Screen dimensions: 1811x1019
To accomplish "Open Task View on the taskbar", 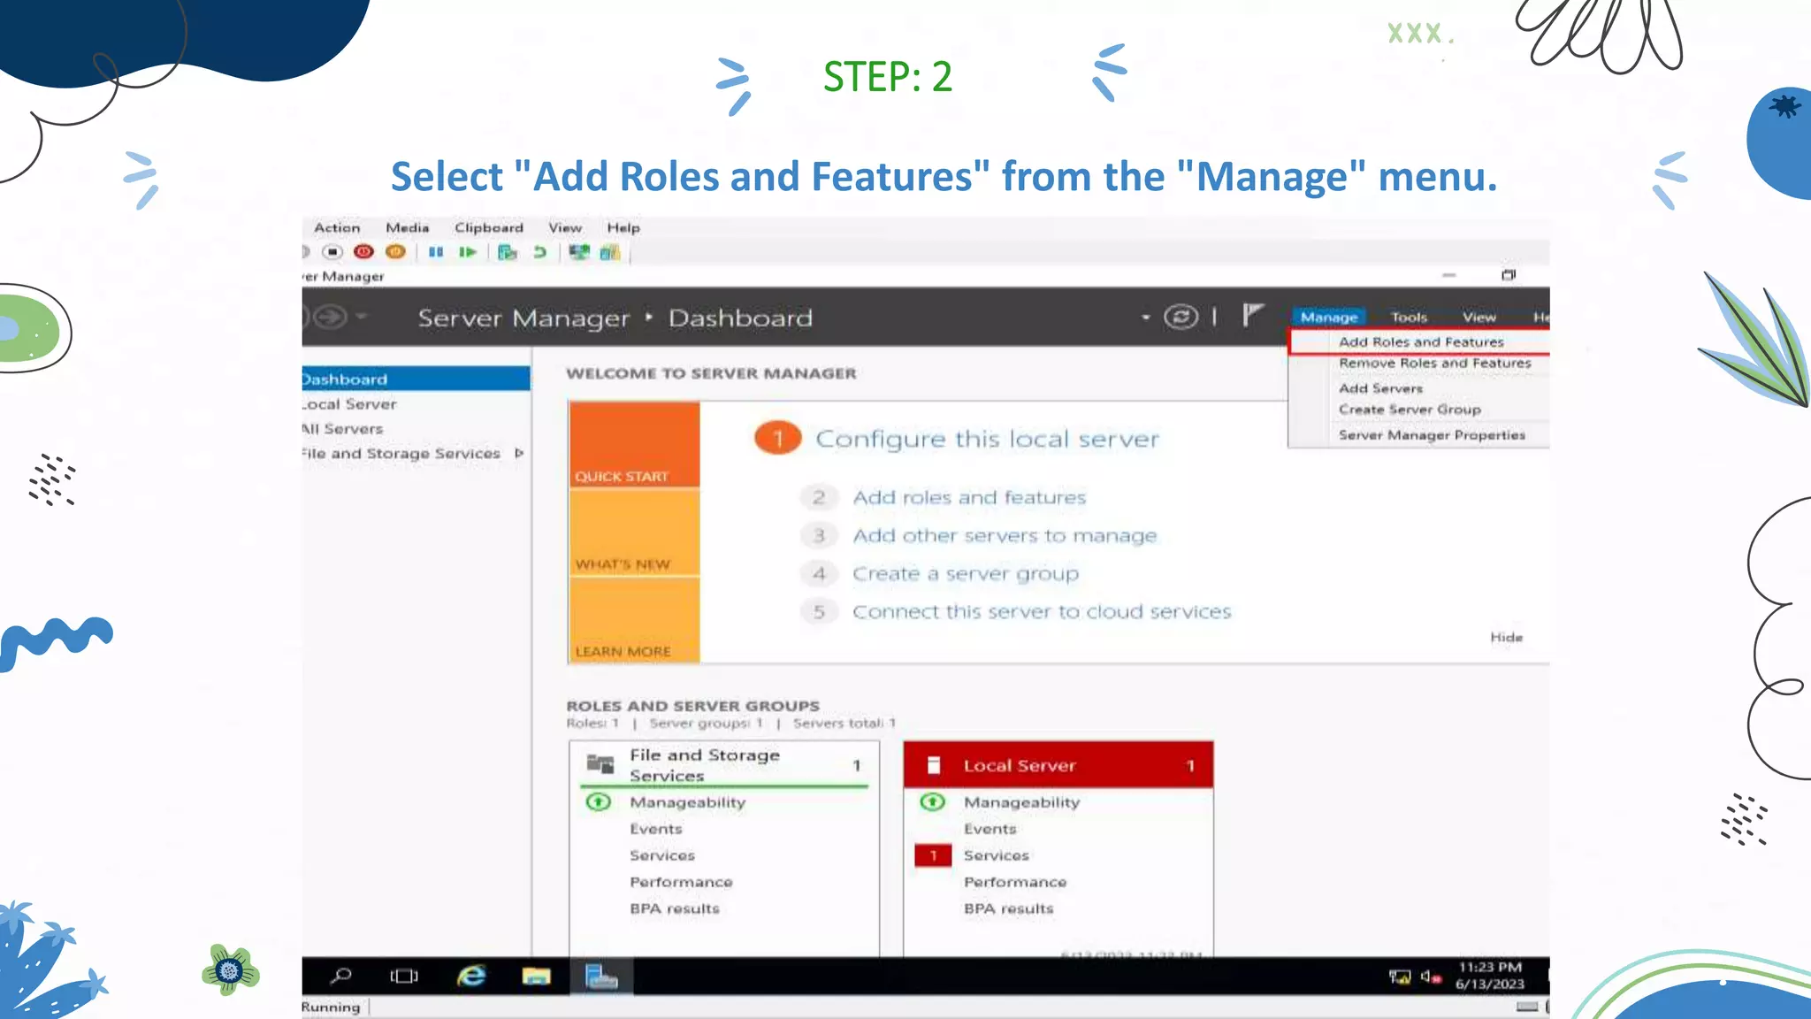I will (x=404, y=976).
